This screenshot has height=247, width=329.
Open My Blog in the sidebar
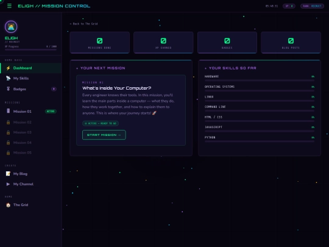[31, 174]
